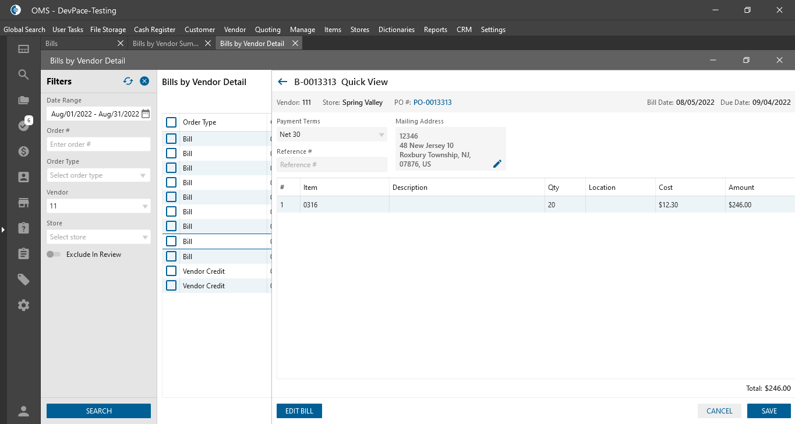Refresh filters using the circular arrows icon
795x424 pixels.
128,82
